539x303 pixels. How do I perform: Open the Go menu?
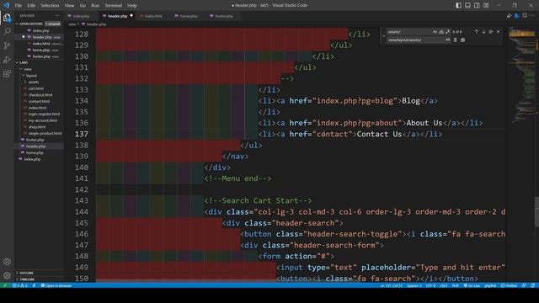click(83, 6)
